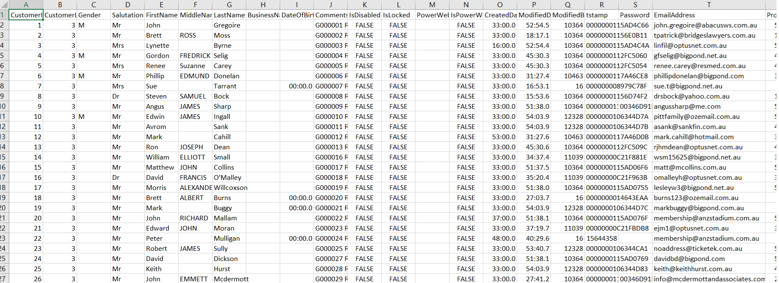
Task: Select column A header
Action: click(26, 5)
